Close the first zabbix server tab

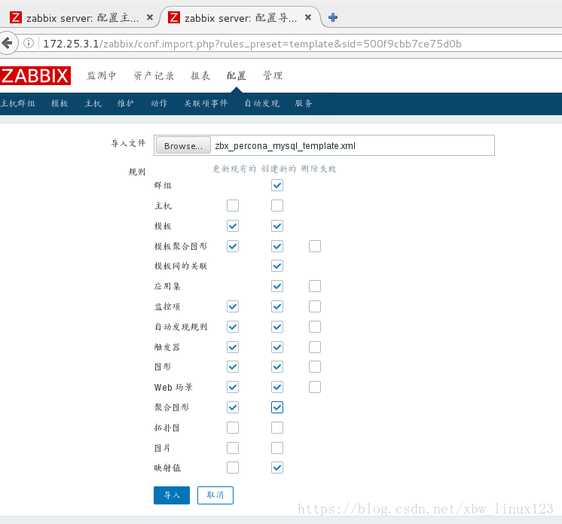pos(150,17)
